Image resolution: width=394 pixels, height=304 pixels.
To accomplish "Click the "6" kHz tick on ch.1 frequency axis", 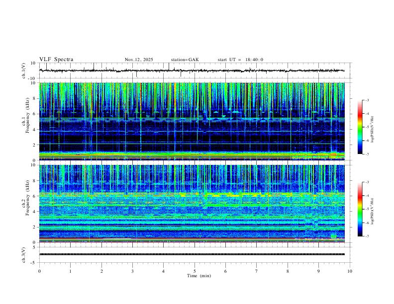I will pos(35,114).
